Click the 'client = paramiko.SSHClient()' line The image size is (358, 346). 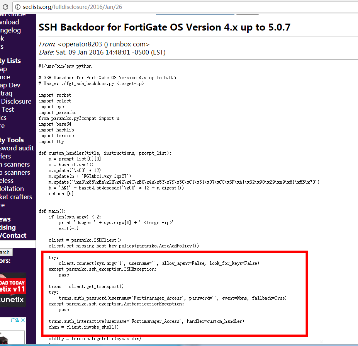tap(85, 240)
